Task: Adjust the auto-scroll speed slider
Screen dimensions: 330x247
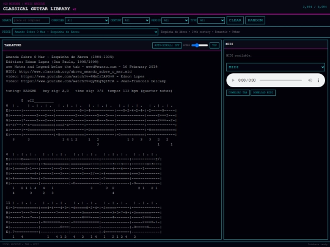Action: 199,45
